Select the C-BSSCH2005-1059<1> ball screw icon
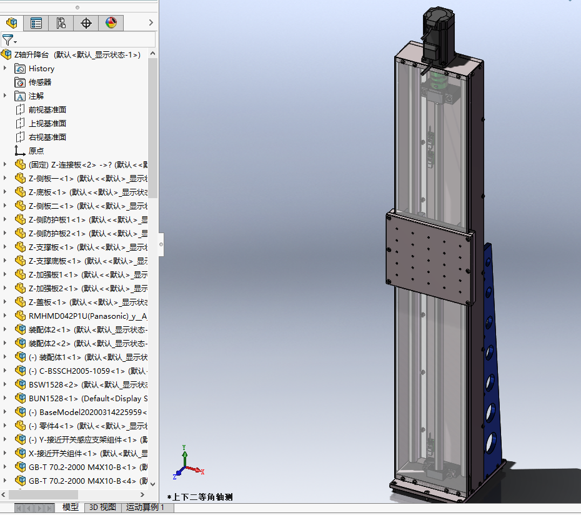Viewport: 581px width, 515px height. (20, 371)
